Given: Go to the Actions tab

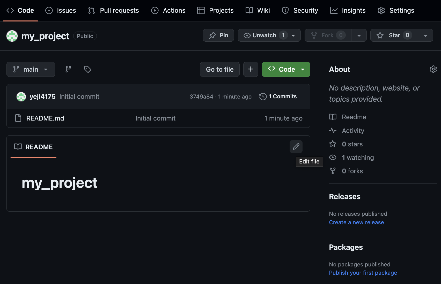Looking at the screenshot, I should pos(168,10).
